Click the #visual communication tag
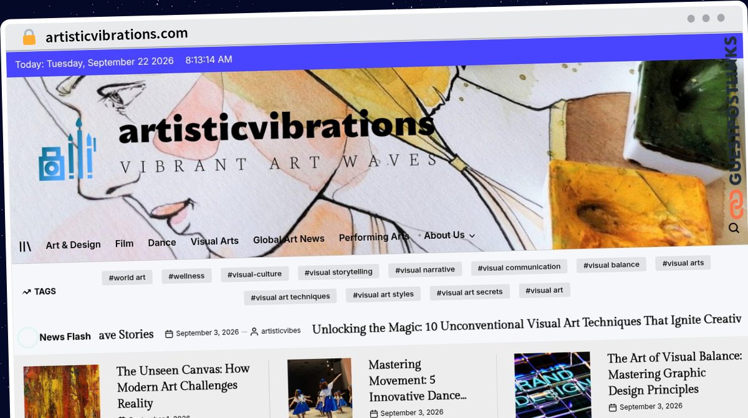Image resolution: width=748 pixels, height=418 pixels. (x=519, y=267)
